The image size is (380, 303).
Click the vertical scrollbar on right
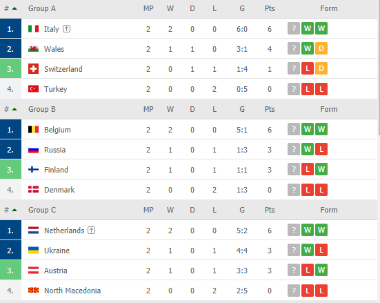click(x=379, y=68)
